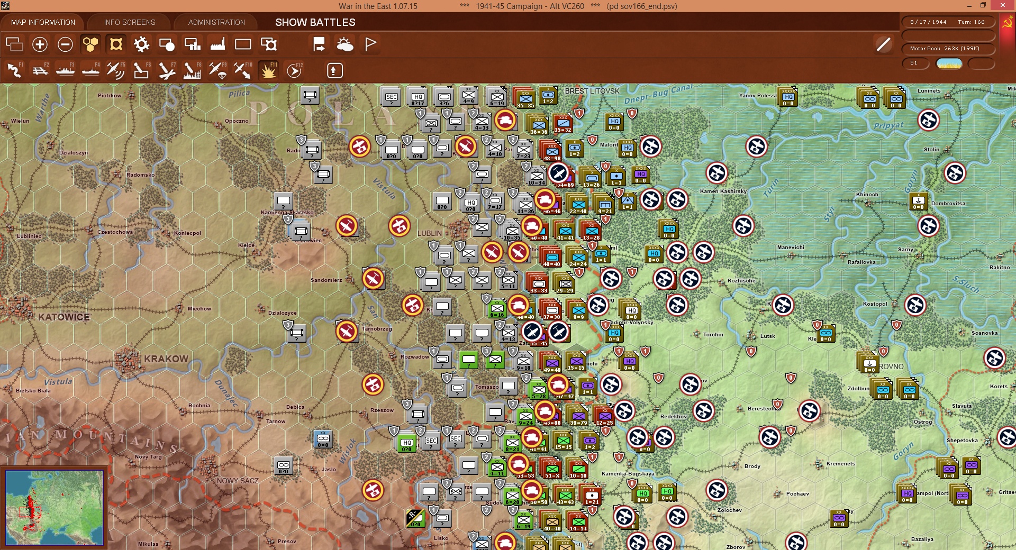Viewport: 1016px width, 550px height.
Task: Click the Motor Pool 263K readout
Action: [x=948, y=49]
